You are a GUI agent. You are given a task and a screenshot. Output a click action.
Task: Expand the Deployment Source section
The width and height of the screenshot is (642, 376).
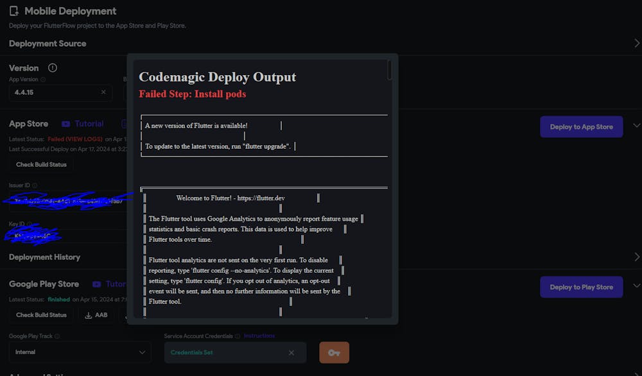tap(637, 44)
